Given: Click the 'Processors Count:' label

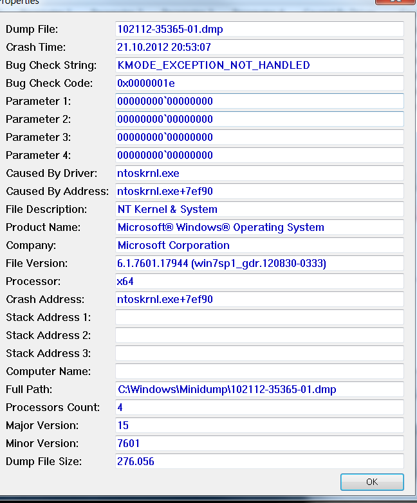Looking at the screenshot, I should (x=53, y=407).
